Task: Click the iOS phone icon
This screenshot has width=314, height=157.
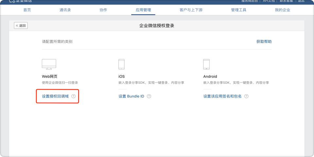Action: 121,64
